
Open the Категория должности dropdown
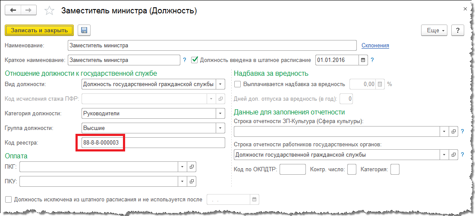(220, 114)
